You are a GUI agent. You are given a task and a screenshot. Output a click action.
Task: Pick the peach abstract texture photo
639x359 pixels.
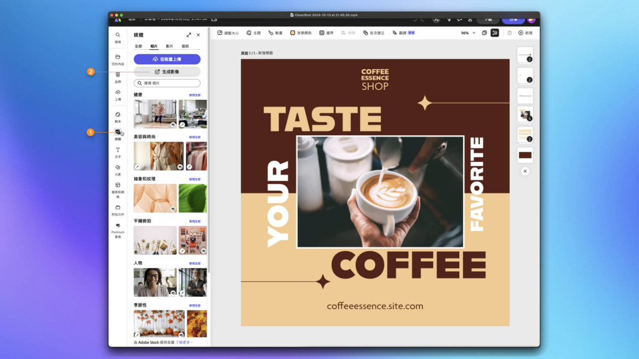155,198
